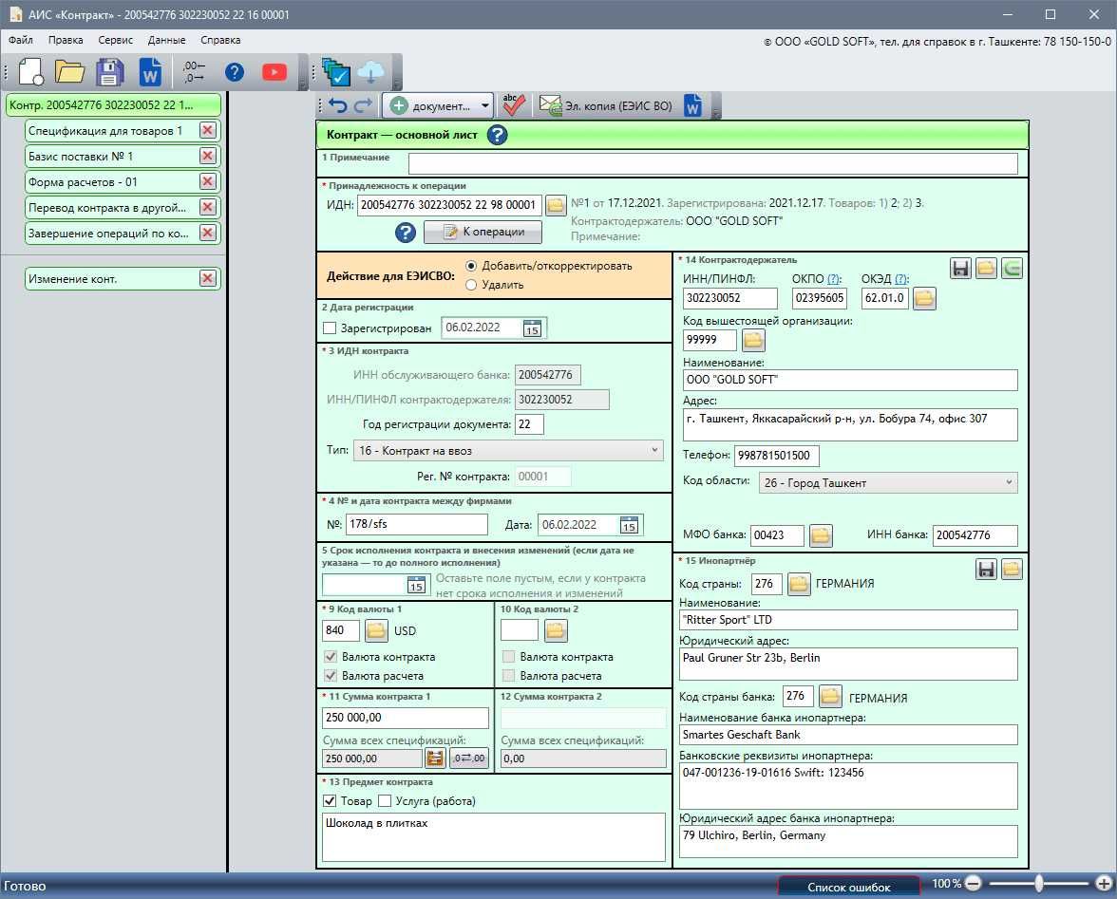The height and width of the screenshot is (899, 1117).
Task: Click the decimal format toolbar icon
Action: click(x=194, y=71)
